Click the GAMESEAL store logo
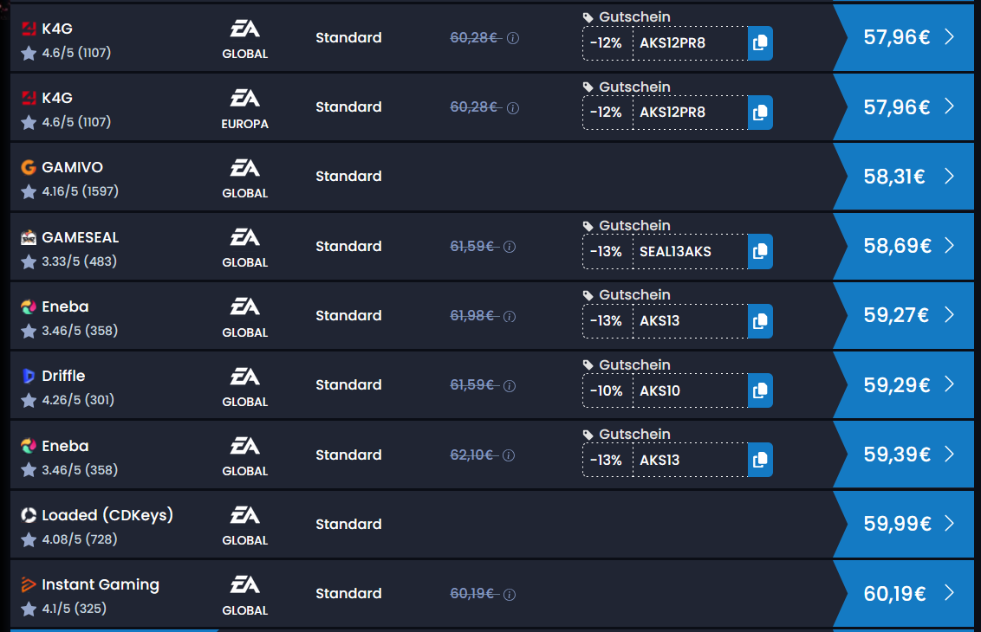The width and height of the screenshot is (981, 632). [x=28, y=237]
